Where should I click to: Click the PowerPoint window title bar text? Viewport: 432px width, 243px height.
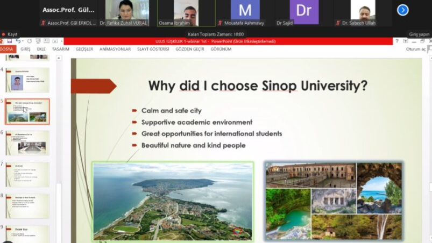click(215, 41)
